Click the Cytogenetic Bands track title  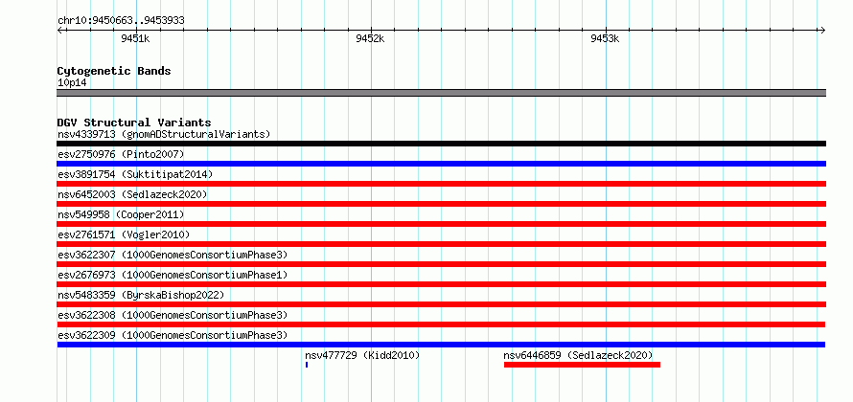[x=114, y=71]
